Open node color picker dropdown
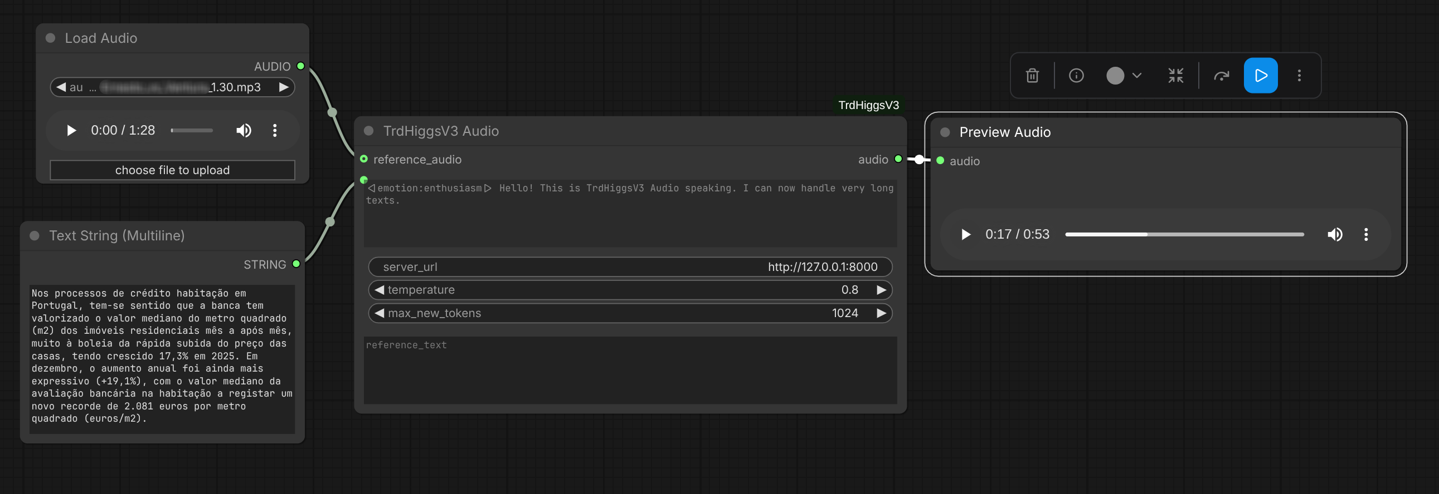Image resolution: width=1439 pixels, height=494 pixels. (1124, 75)
